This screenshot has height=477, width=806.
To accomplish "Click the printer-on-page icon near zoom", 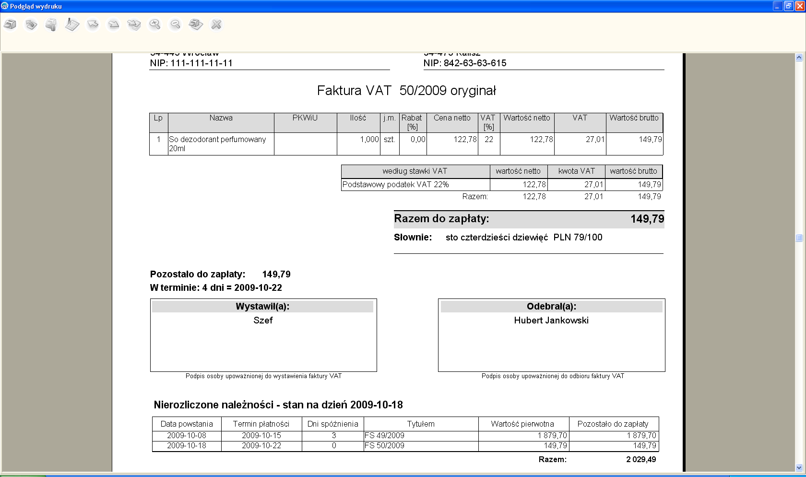I will [196, 24].
